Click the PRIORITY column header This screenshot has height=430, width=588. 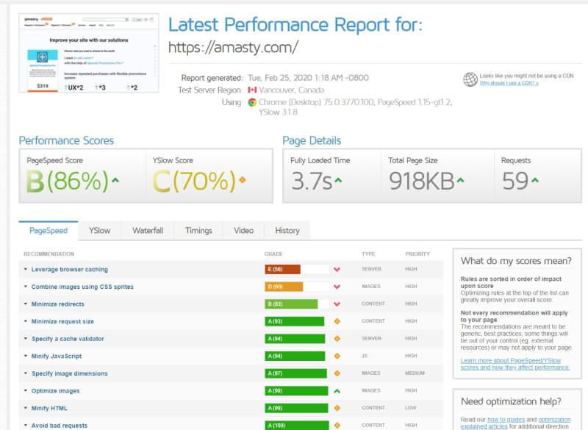point(417,254)
